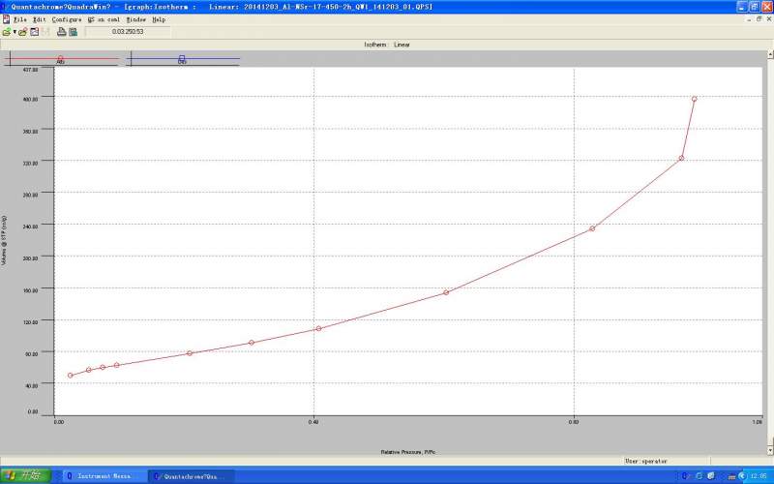The image size is (774, 484).
Task: Click the 240.00 y-axis tick label
Action: tap(31, 227)
